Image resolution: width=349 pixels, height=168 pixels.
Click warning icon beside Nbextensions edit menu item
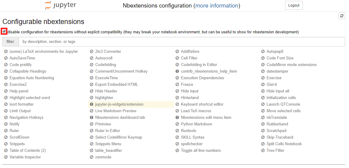177,118
